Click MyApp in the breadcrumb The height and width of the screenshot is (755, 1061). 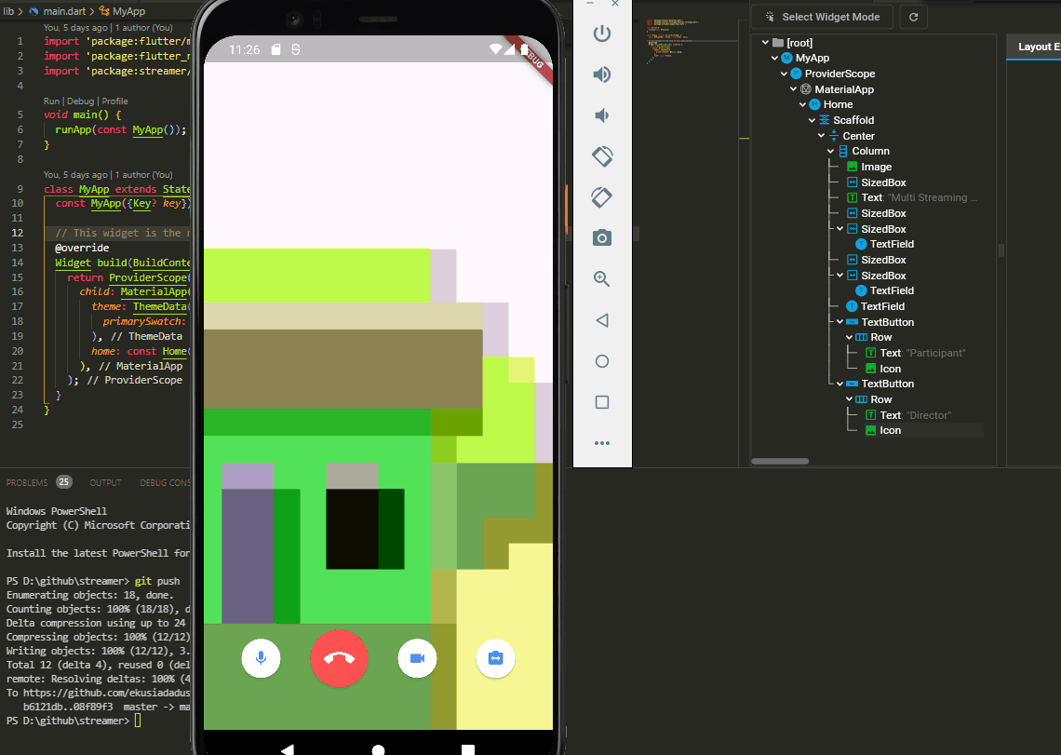click(x=128, y=11)
